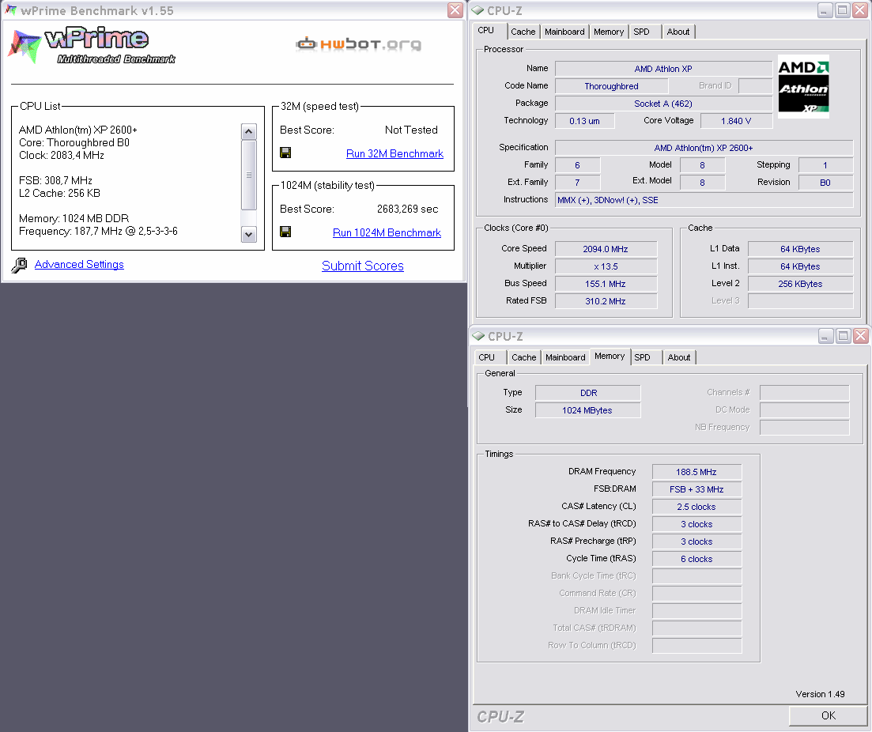
Task: Switch to Mainboard tab in lower CPU-Z window
Action: [x=565, y=357]
